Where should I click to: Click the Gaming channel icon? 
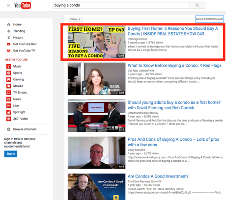point(9,79)
